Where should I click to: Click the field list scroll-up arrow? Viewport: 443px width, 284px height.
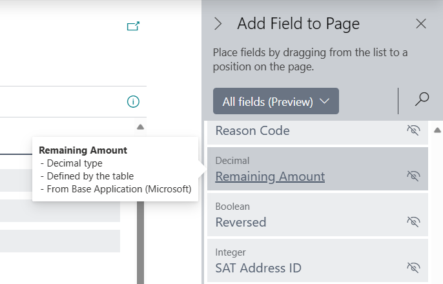[437, 130]
